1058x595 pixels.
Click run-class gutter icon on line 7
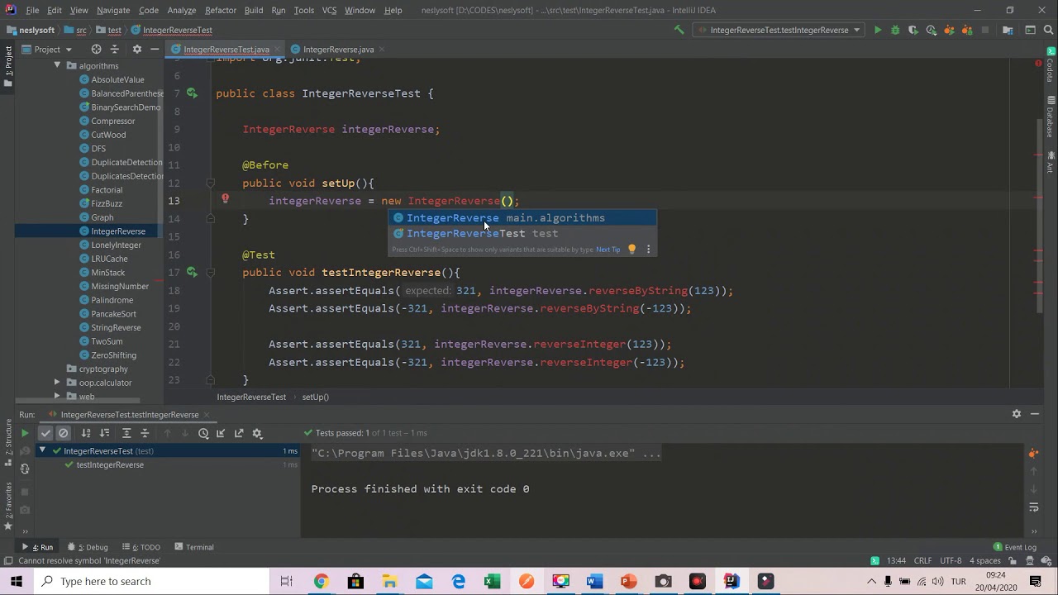[x=192, y=93]
